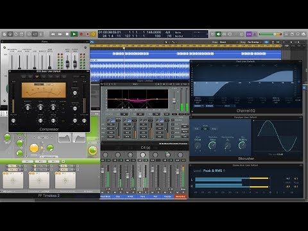This screenshot has width=308, height=231.
Task: Click the Compressor Ratio knob
Action: point(40,107)
